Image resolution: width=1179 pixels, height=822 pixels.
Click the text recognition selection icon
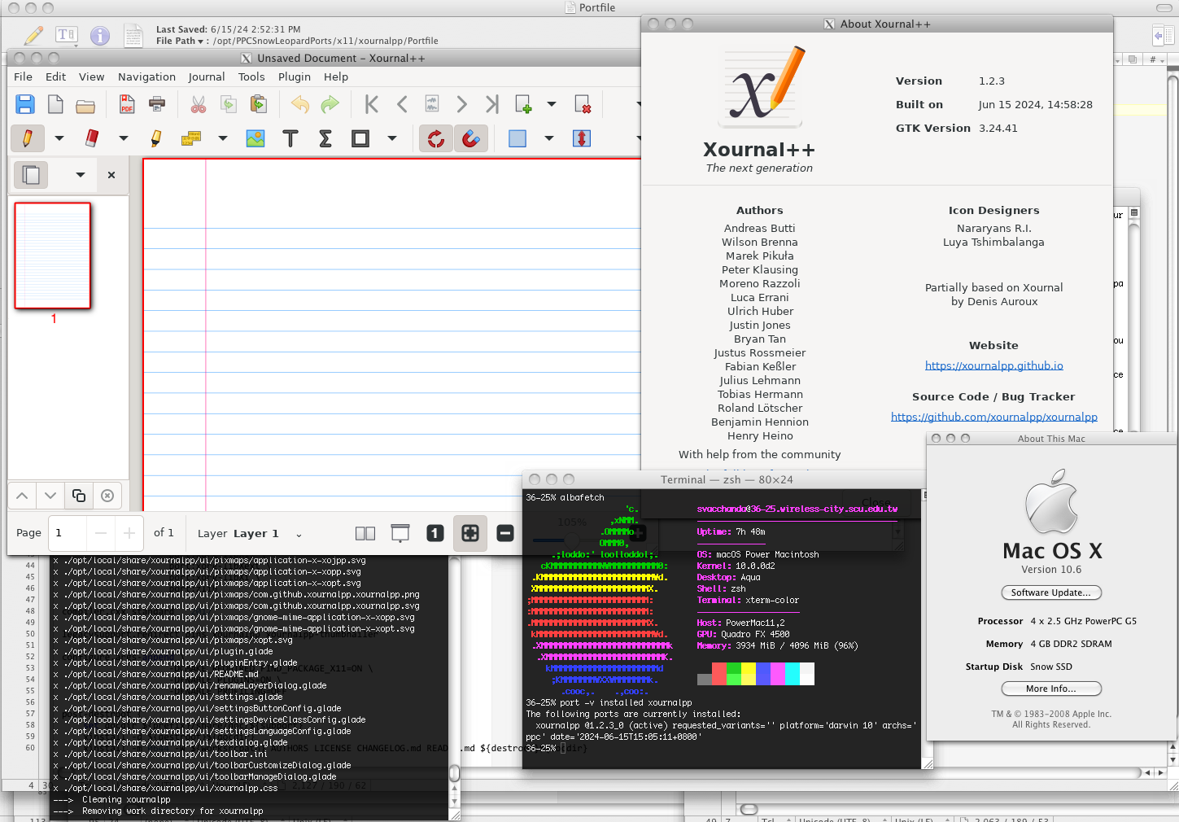(x=191, y=138)
